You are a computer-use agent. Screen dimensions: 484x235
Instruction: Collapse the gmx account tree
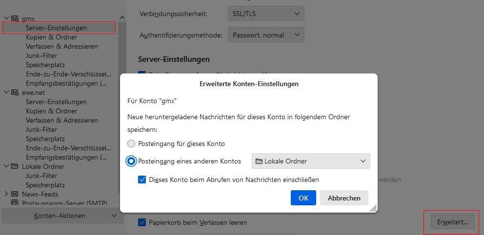click(6, 18)
